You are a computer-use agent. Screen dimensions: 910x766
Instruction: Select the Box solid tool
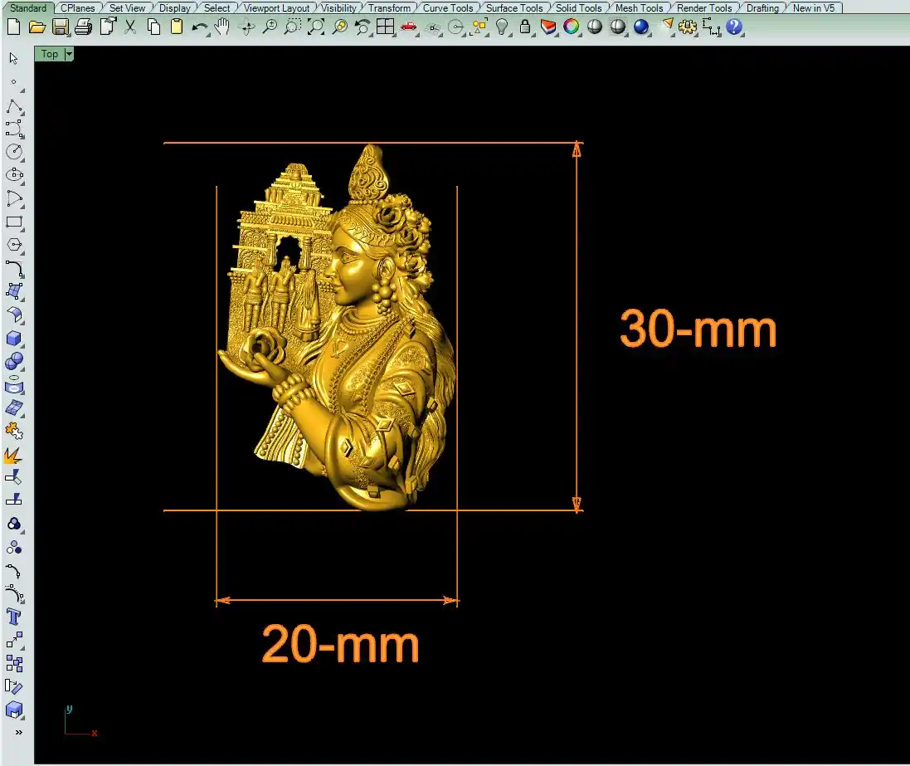click(x=14, y=339)
